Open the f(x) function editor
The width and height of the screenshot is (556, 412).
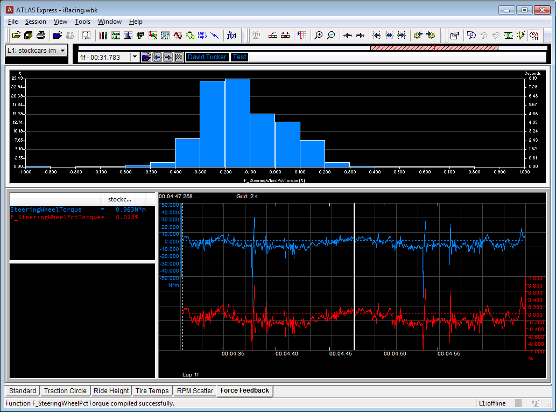pos(231,35)
